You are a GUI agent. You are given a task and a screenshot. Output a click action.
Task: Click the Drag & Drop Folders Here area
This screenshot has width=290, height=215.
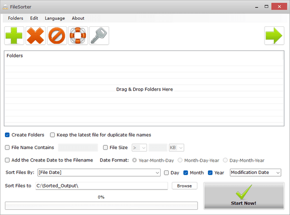tap(145, 89)
